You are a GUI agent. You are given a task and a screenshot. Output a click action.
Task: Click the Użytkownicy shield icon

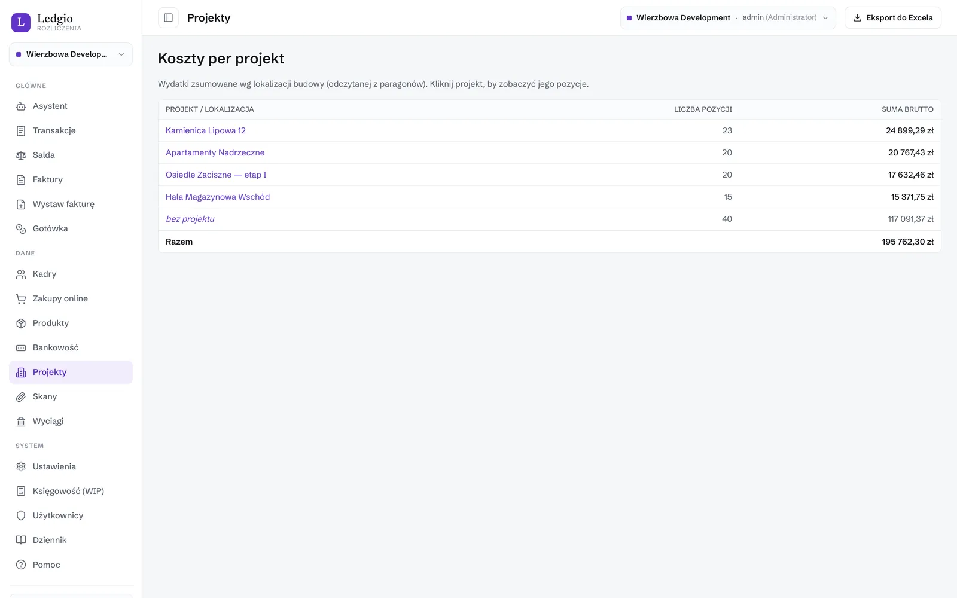(21, 516)
